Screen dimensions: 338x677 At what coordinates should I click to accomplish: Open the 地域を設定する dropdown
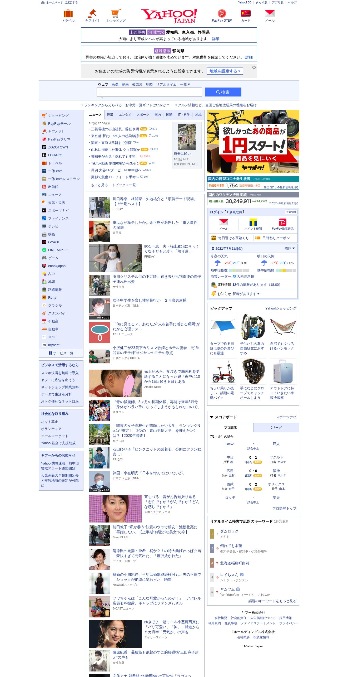click(225, 71)
